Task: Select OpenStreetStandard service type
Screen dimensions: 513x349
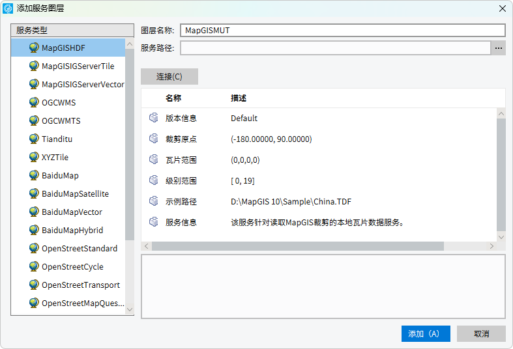Action: pos(68,248)
